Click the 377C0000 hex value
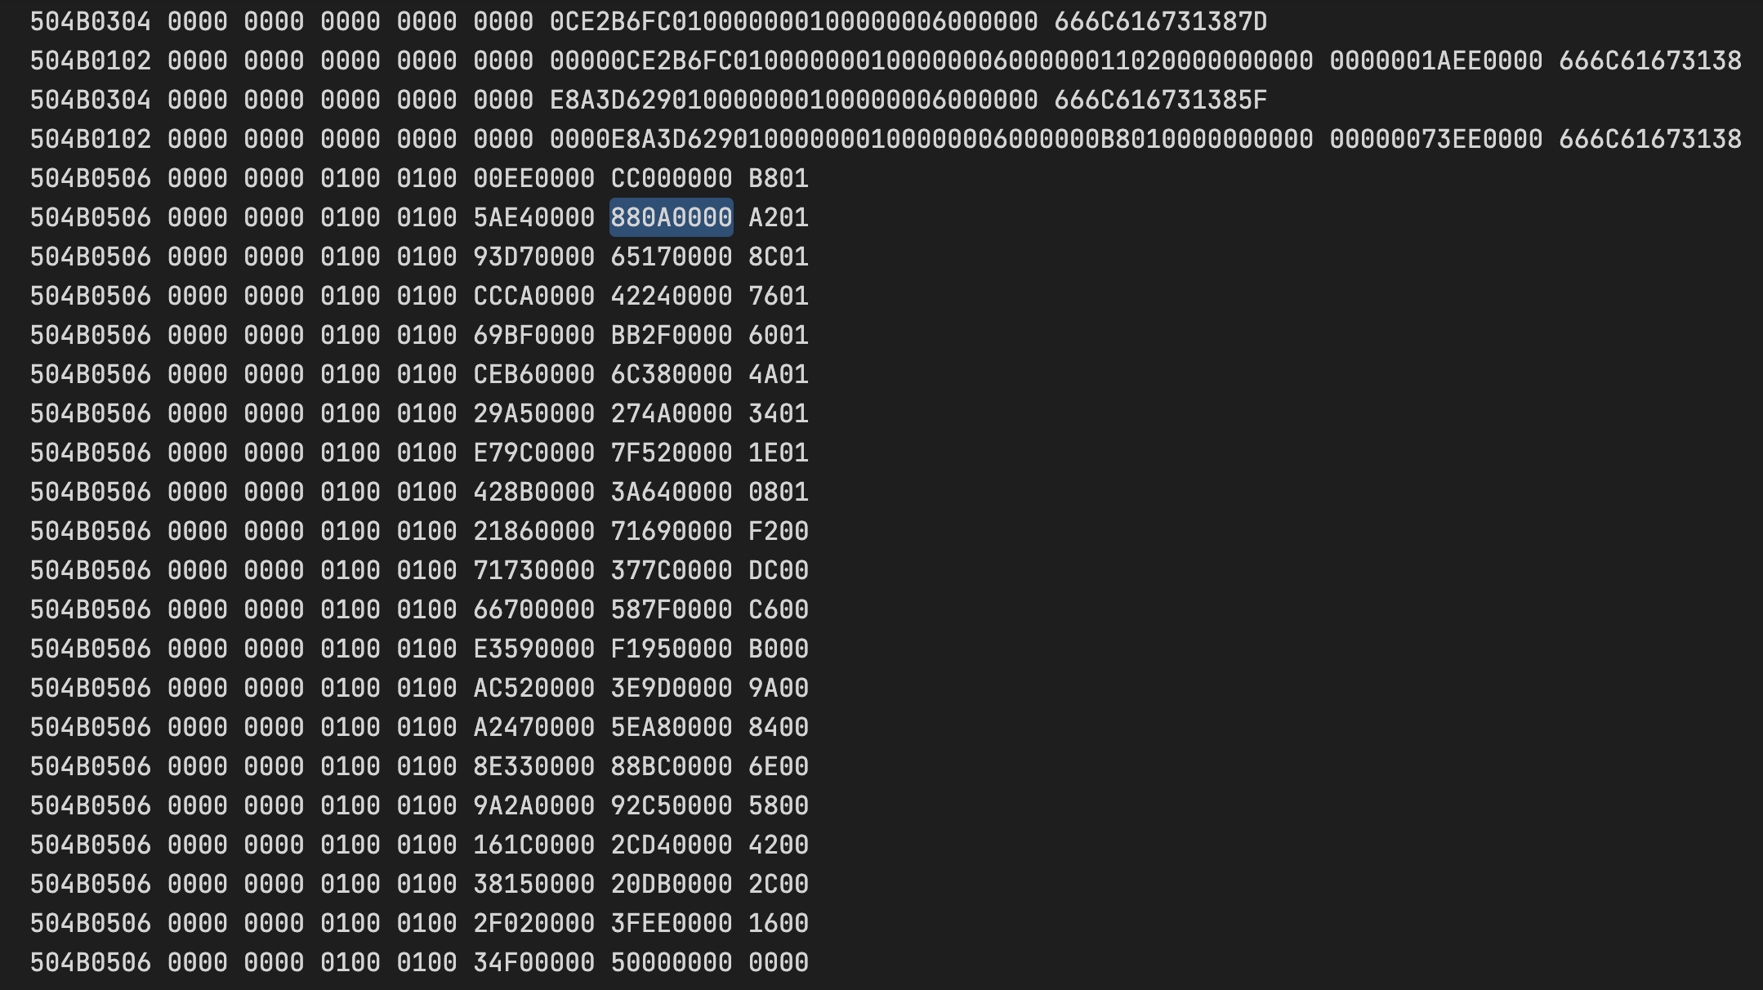The height and width of the screenshot is (990, 1763). tap(671, 570)
